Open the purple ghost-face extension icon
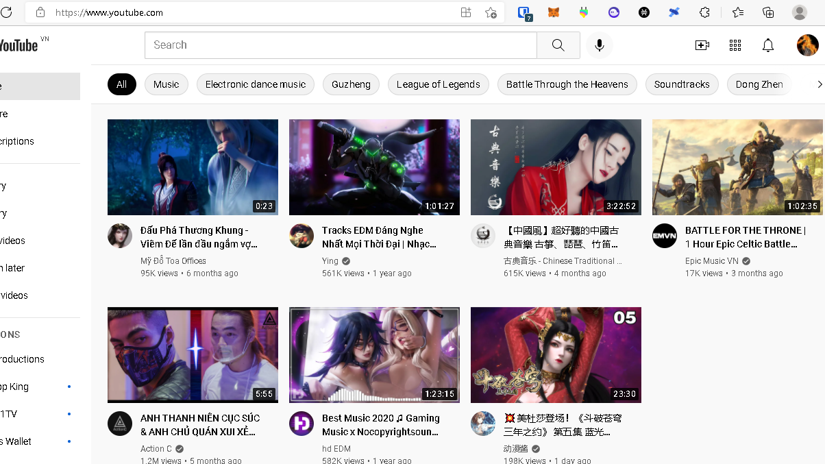Screen dimensions: 825x464 (614, 12)
